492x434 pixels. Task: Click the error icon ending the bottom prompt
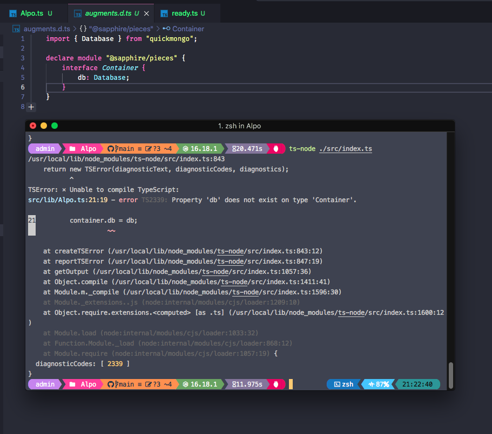coord(276,384)
